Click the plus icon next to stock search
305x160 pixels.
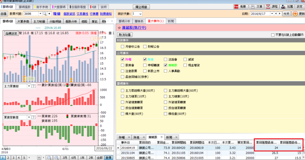(x=49, y=14)
